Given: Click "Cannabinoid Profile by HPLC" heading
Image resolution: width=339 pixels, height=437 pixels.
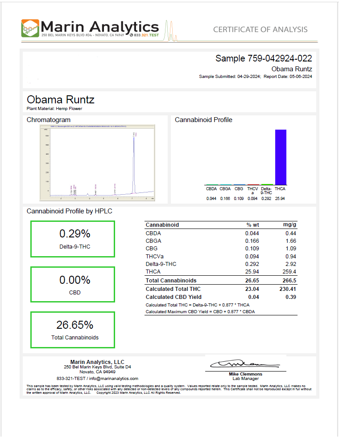Looking at the screenshot, I should [x=70, y=211].
